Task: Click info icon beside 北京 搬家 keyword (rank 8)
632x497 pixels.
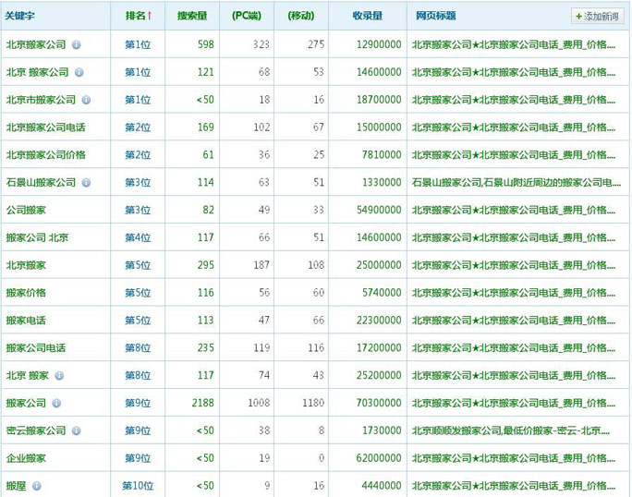Action: point(59,376)
